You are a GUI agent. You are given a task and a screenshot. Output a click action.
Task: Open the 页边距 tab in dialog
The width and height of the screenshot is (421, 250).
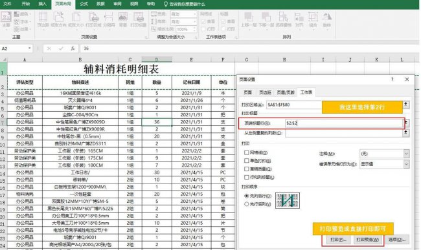(265, 92)
